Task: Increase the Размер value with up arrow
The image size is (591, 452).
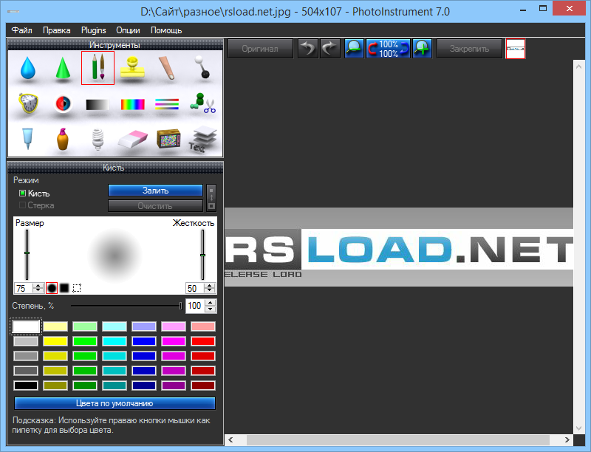Action: click(38, 285)
